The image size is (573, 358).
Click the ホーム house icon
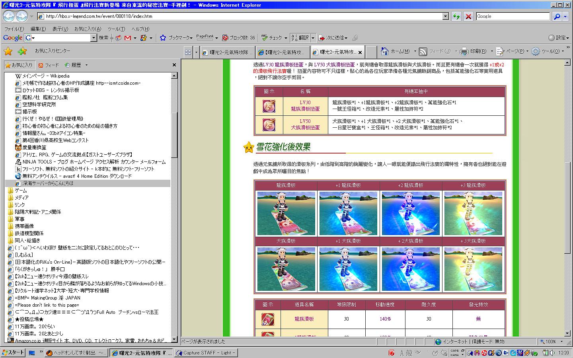(x=384, y=51)
